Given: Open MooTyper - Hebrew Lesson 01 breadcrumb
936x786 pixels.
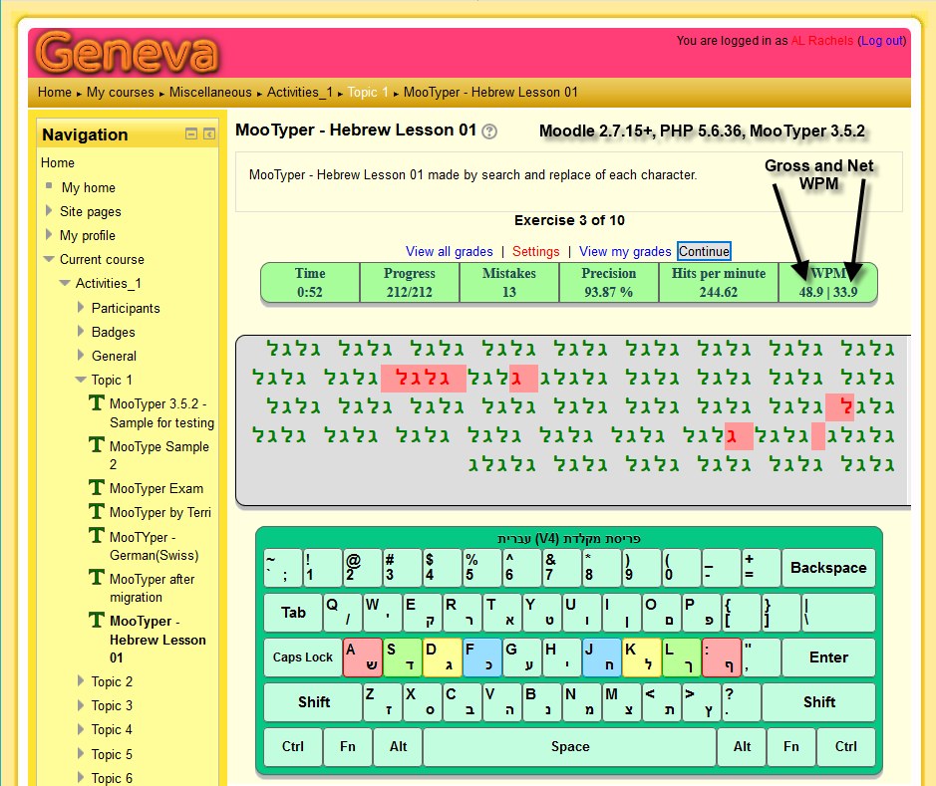Looking at the screenshot, I should pyautogui.click(x=490, y=92).
